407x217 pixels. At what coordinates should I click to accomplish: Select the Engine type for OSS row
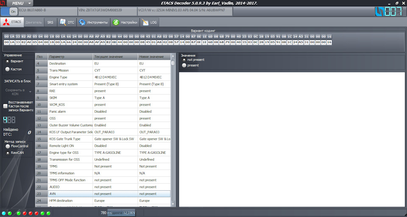pyautogui.click(x=103, y=153)
